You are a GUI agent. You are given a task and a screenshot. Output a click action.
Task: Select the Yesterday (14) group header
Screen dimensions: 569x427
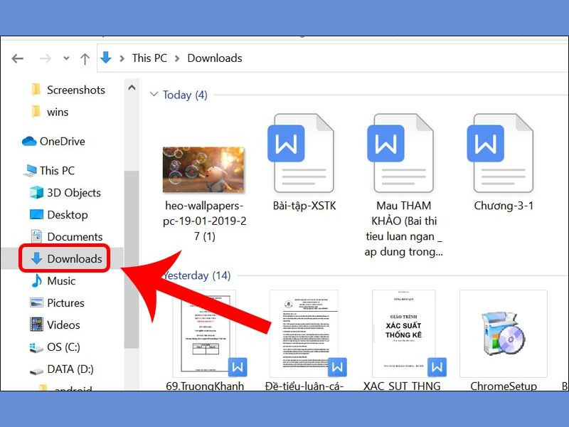click(x=197, y=275)
